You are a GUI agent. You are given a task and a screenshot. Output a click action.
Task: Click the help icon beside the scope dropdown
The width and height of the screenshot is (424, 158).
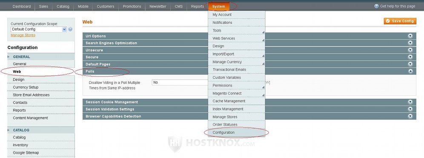click(x=70, y=29)
